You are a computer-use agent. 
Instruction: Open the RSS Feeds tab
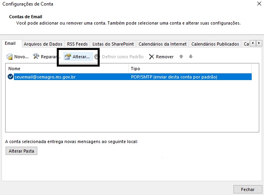(77, 44)
